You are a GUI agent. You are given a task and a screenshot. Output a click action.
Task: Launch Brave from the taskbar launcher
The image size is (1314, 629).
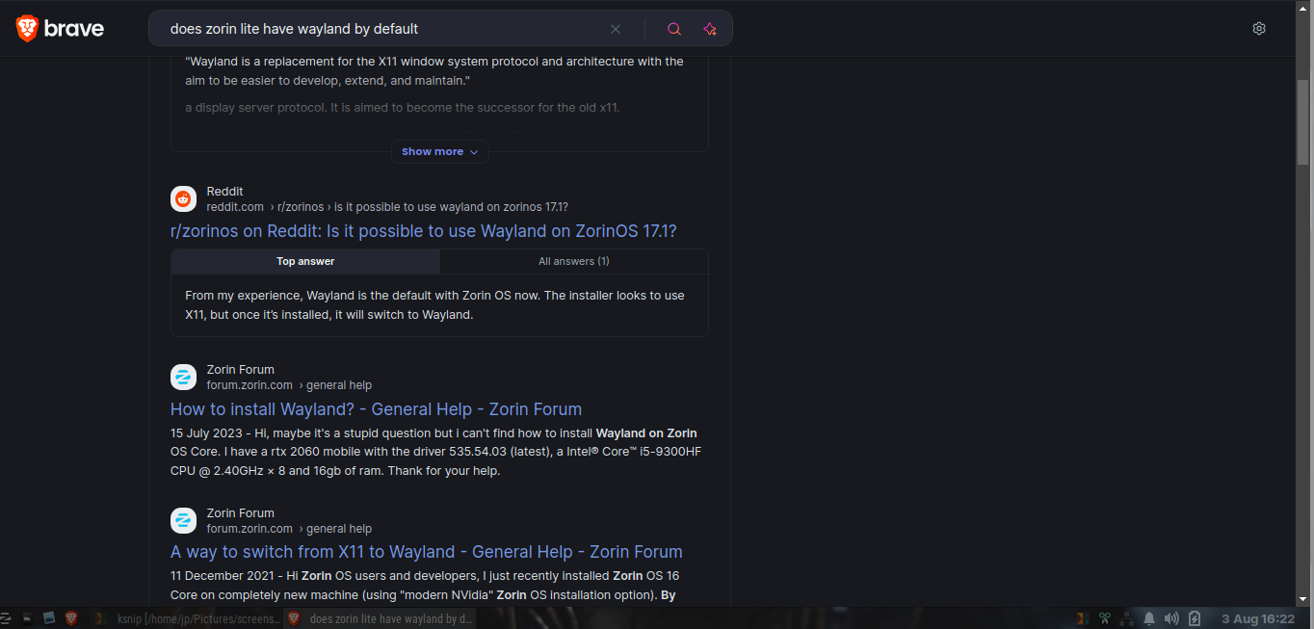point(71,618)
